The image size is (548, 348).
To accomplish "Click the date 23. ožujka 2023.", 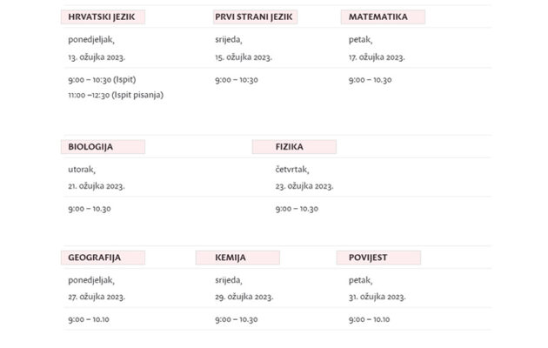I will 304,186.
